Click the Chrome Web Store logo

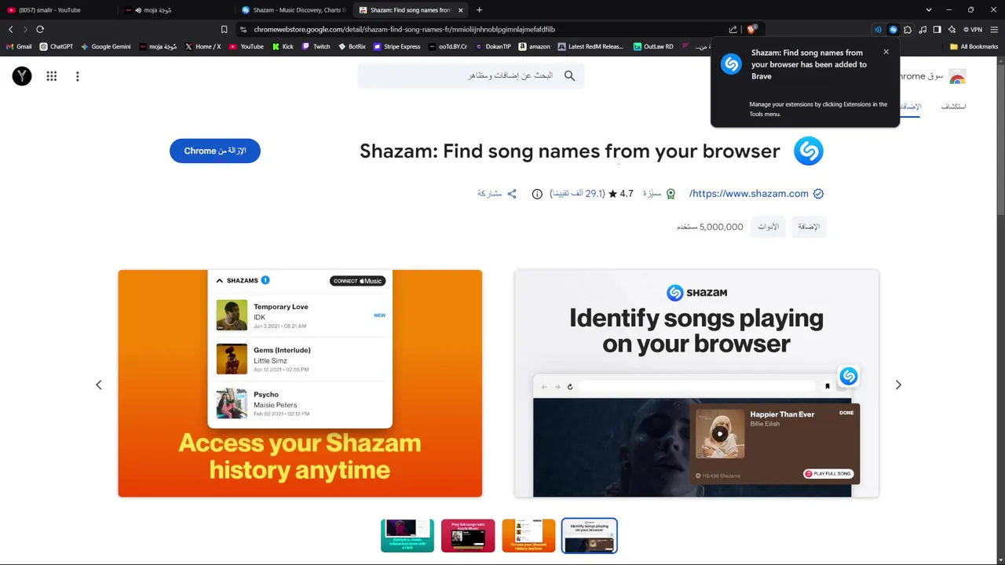point(956,76)
